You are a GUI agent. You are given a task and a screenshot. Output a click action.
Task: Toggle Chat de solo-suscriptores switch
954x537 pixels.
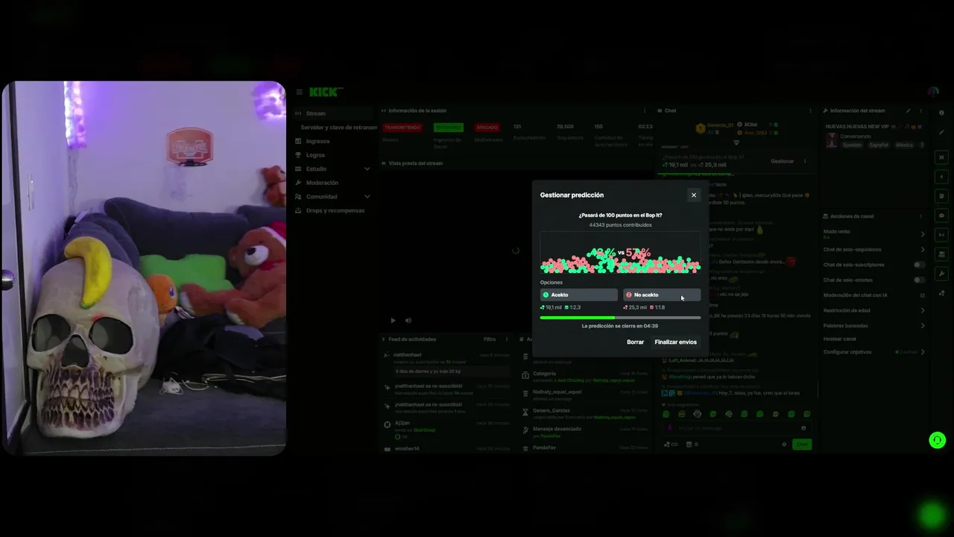920,265
